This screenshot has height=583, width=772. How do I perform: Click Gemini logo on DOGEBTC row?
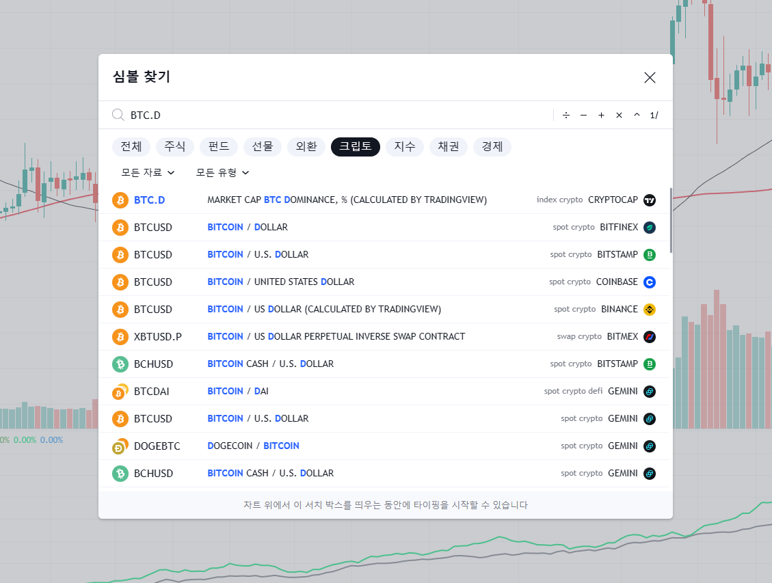coord(650,446)
